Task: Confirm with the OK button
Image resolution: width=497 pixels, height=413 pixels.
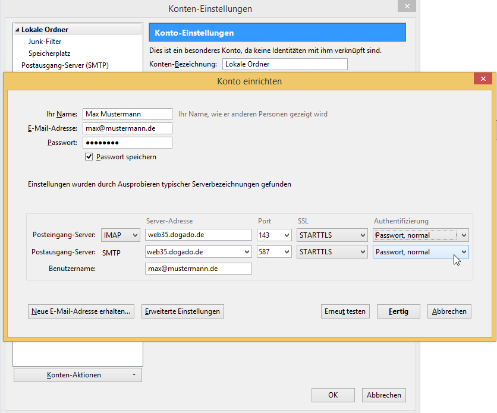Action: 333,395
